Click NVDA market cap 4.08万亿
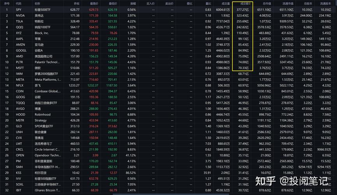337x195 pixels. [265, 16]
